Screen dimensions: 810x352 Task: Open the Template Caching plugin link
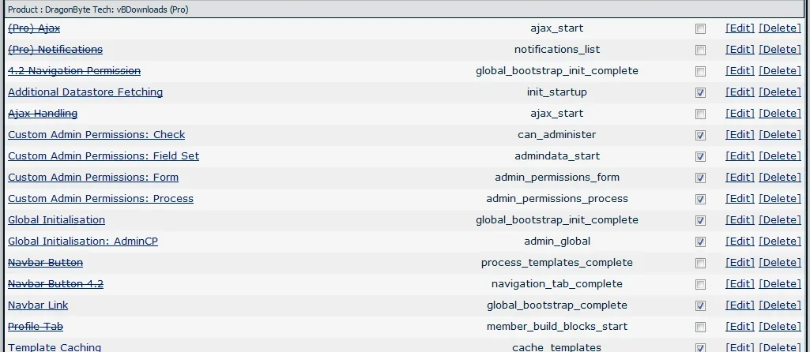pos(55,347)
